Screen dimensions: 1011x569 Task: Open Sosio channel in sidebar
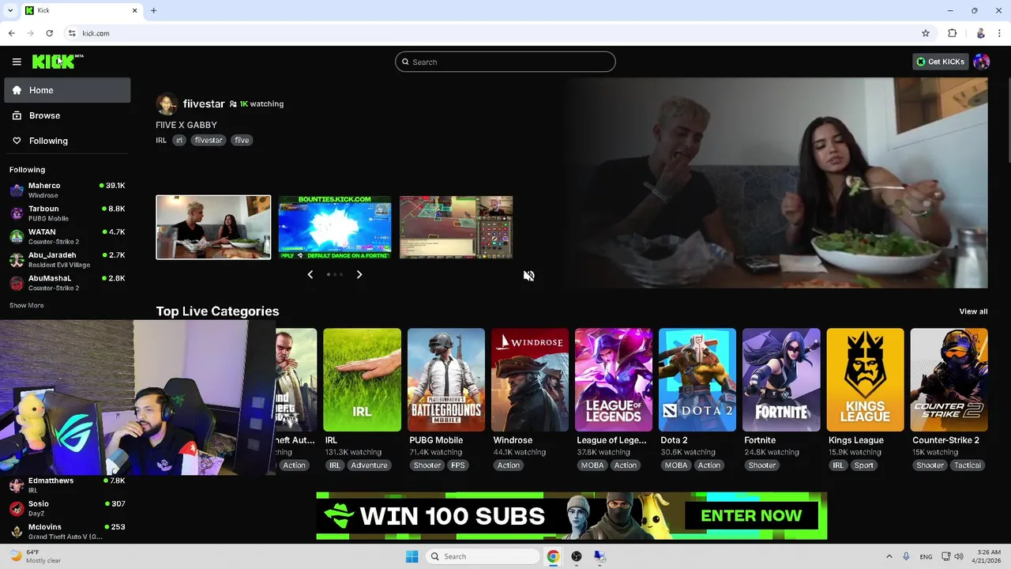tap(67, 508)
